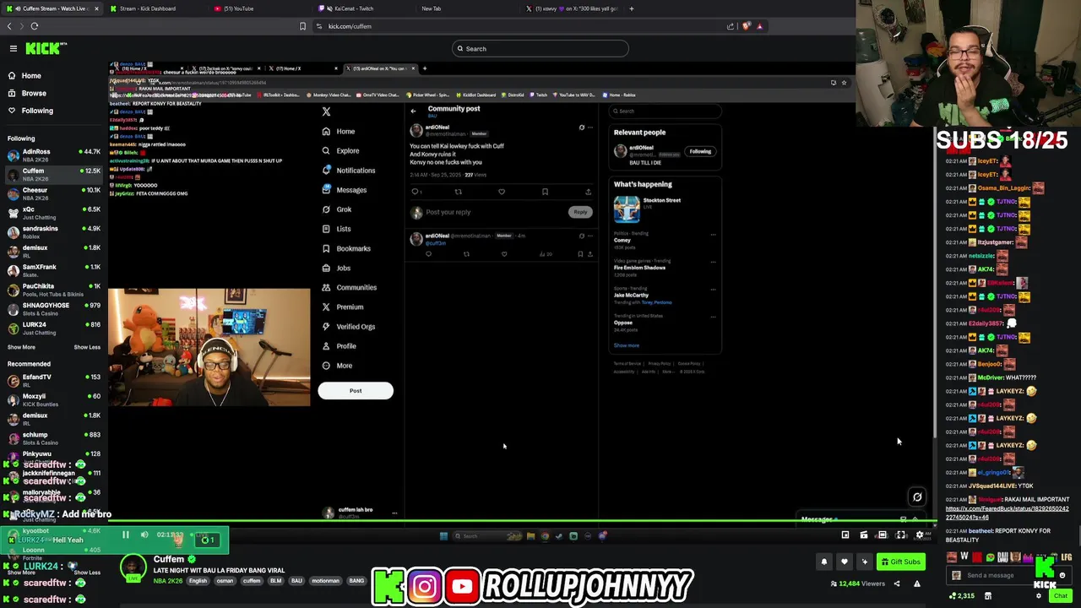Open Notifications in the X sidebar
1081x608 pixels.
click(349, 171)
